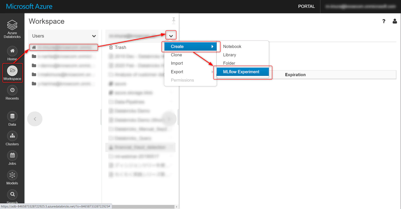Select the home folder in Users list

(x=63, y=47)
